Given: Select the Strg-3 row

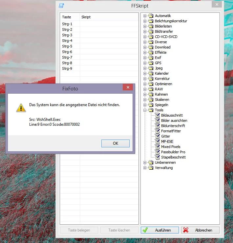Looking at the screenshot, I should tap(99, 35).
